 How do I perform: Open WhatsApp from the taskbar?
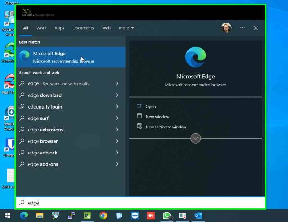click(x=167, y=216)
